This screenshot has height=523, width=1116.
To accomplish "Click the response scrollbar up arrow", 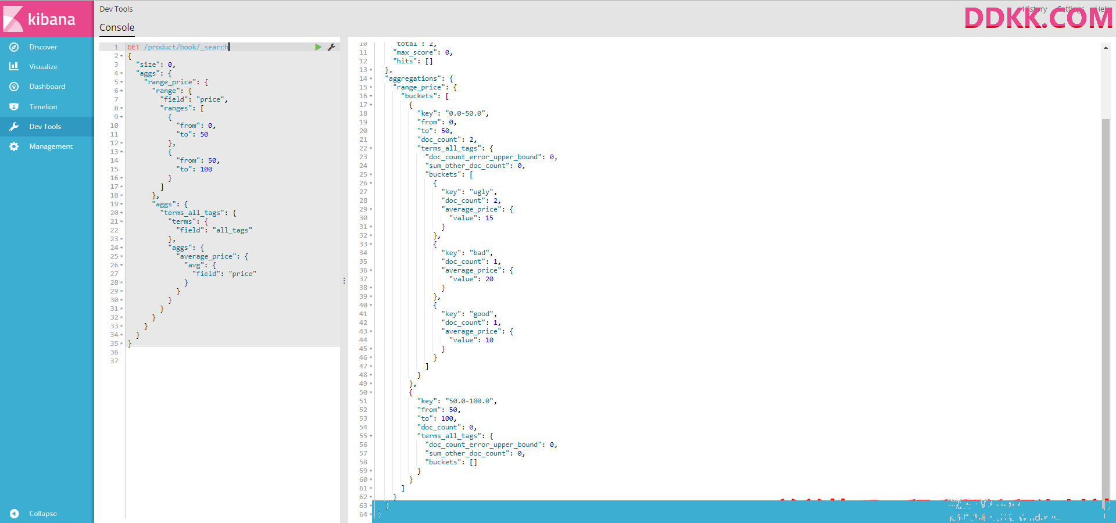I will [x=1106, y=48].
